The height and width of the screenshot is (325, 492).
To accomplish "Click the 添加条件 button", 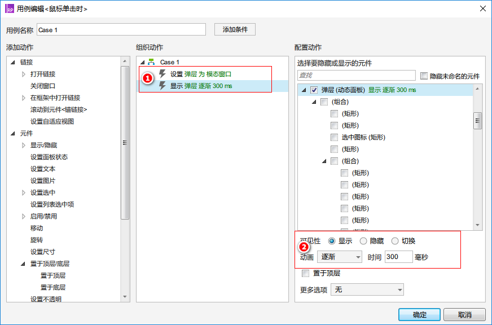I will [235, 29].
